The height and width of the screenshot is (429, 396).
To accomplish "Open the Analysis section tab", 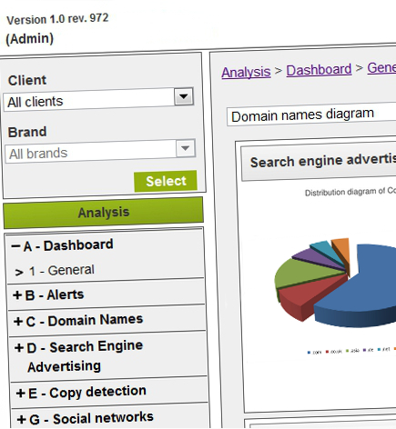I will tap(103, 213).
